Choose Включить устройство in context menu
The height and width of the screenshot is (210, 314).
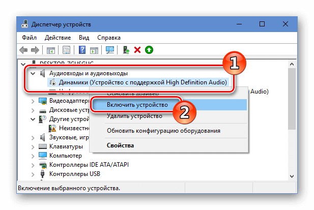click(169, 105)
